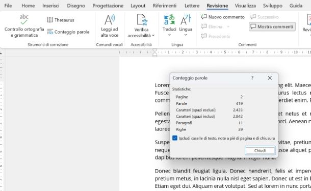
Task: Expand the Verifica accessibilità dropdown arrow
Action: point(153,36)
